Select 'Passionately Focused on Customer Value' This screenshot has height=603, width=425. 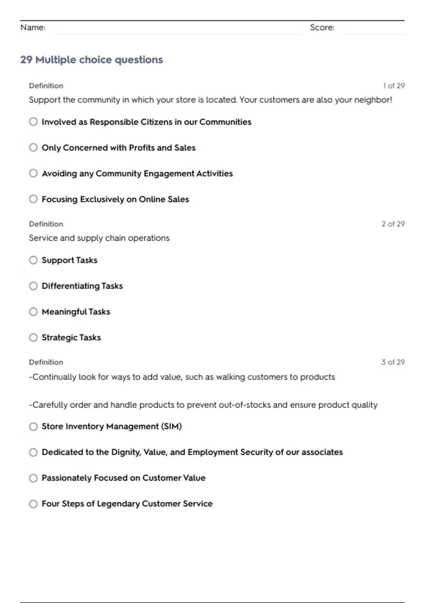click(33, 478)
